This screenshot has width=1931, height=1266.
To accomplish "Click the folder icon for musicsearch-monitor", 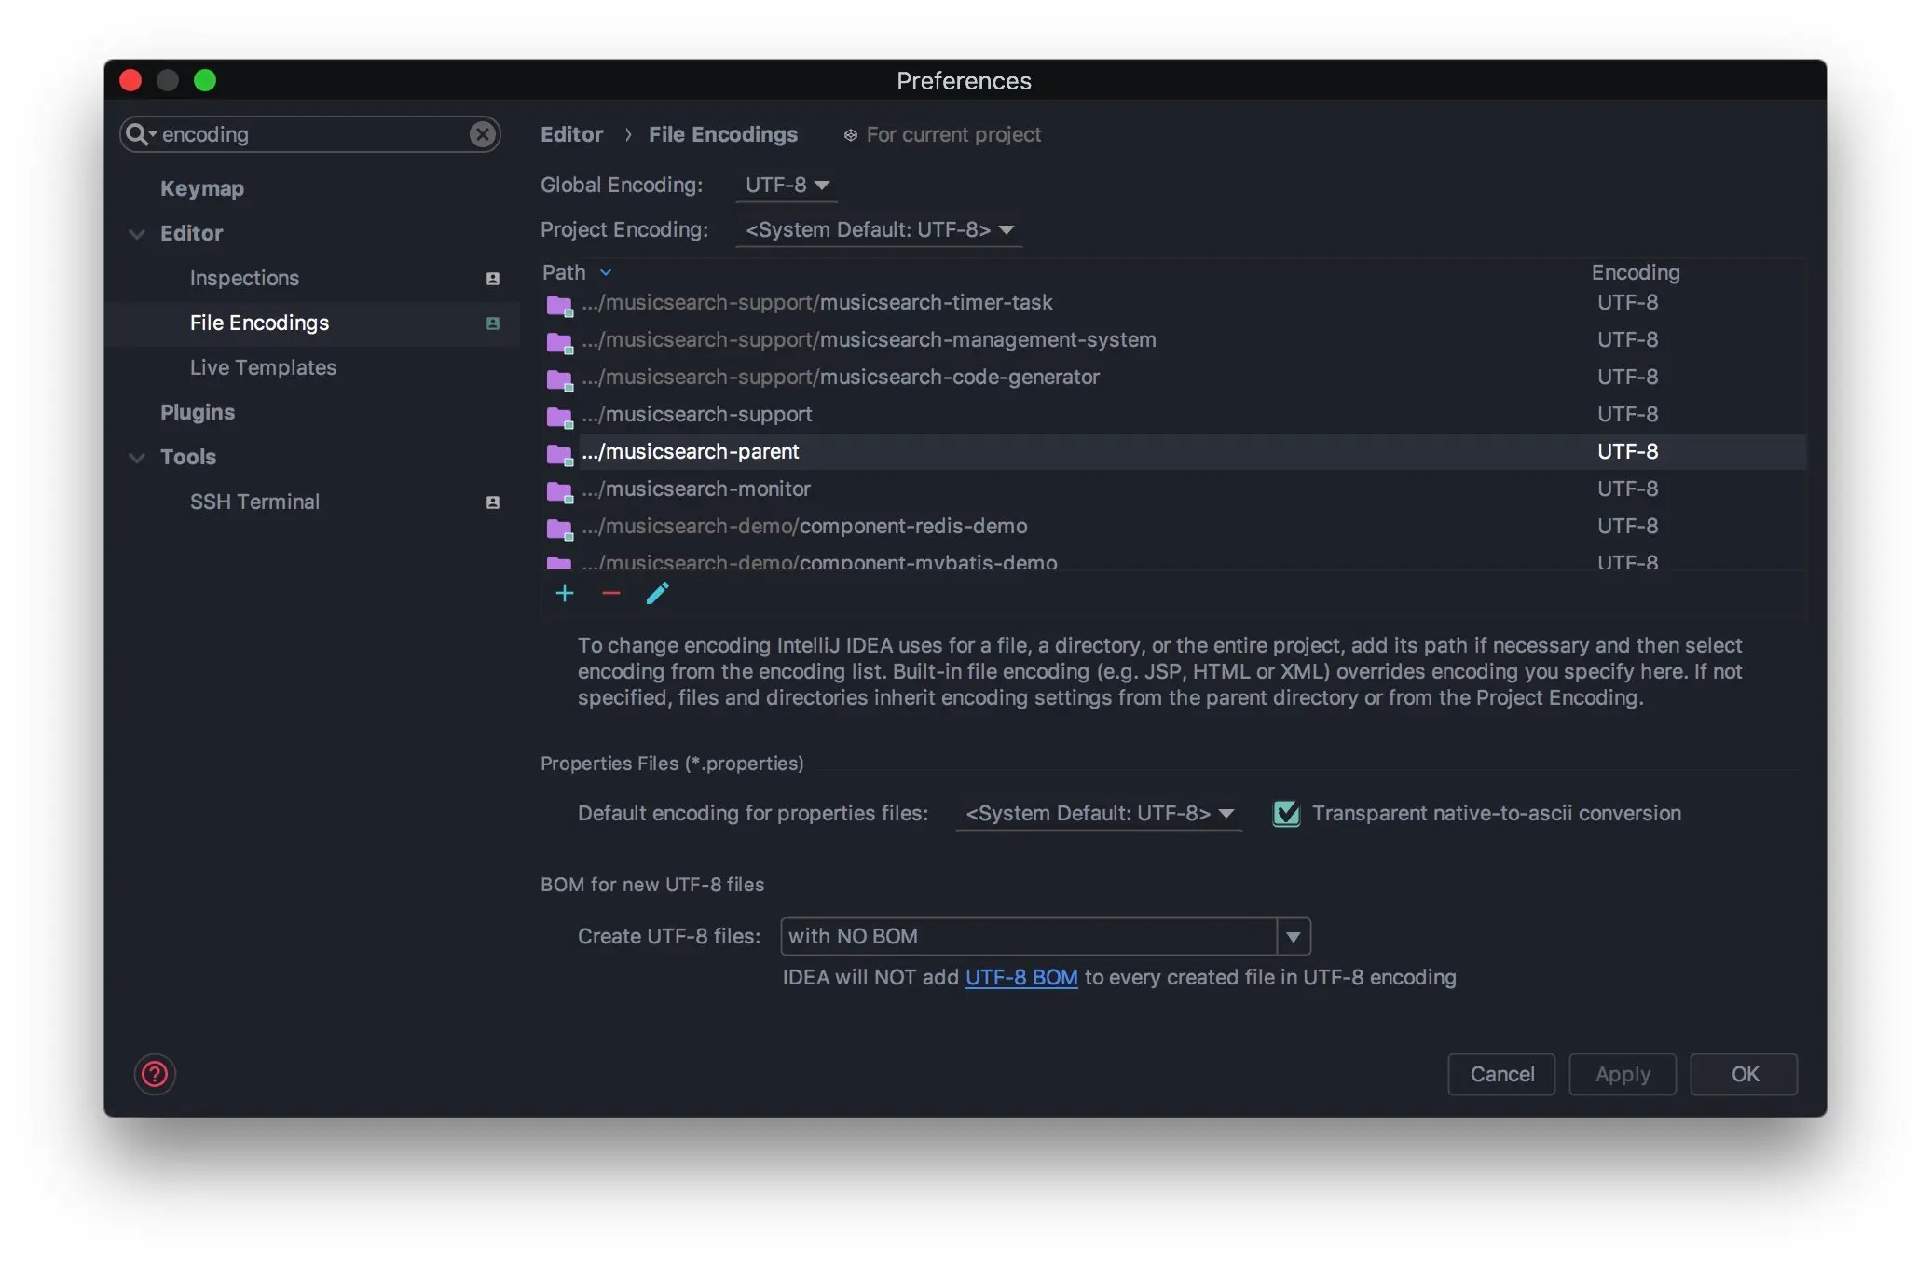I will pos(559,490).
